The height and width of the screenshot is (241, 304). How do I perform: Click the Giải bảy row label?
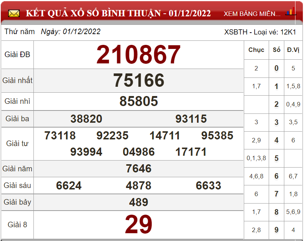point(17,202)
